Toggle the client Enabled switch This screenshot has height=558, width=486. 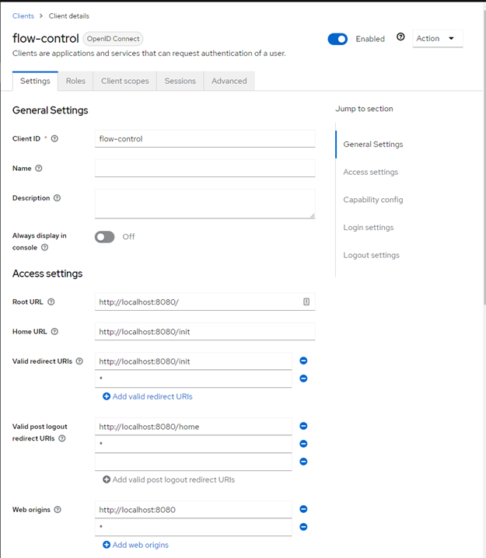(337, 39)
